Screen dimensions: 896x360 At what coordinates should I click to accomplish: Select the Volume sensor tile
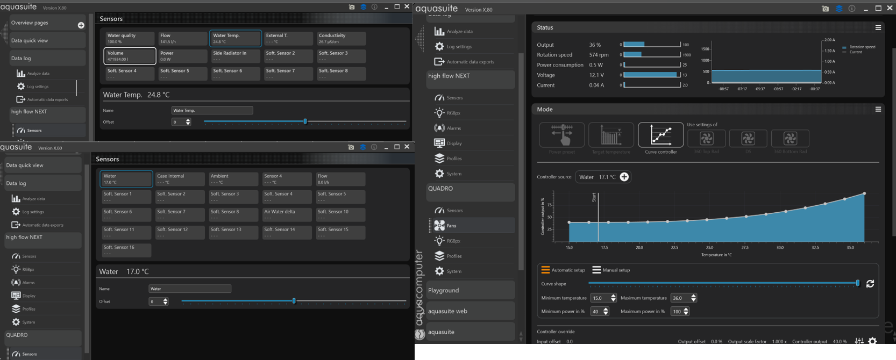pos(130,56)
